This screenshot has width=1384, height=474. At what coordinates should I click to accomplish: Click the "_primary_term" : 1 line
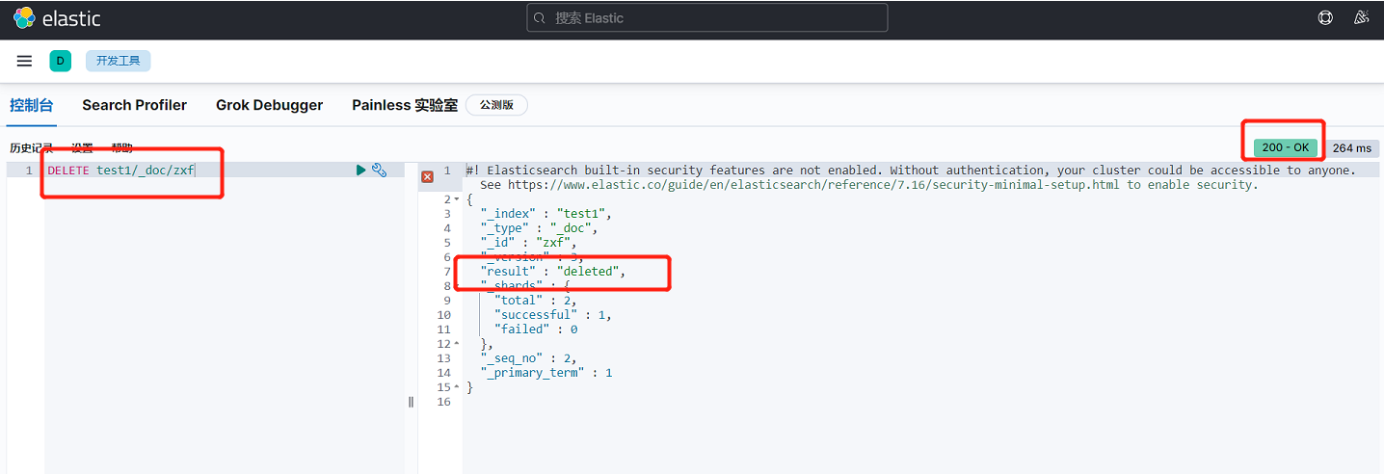[x=546, y=373]
